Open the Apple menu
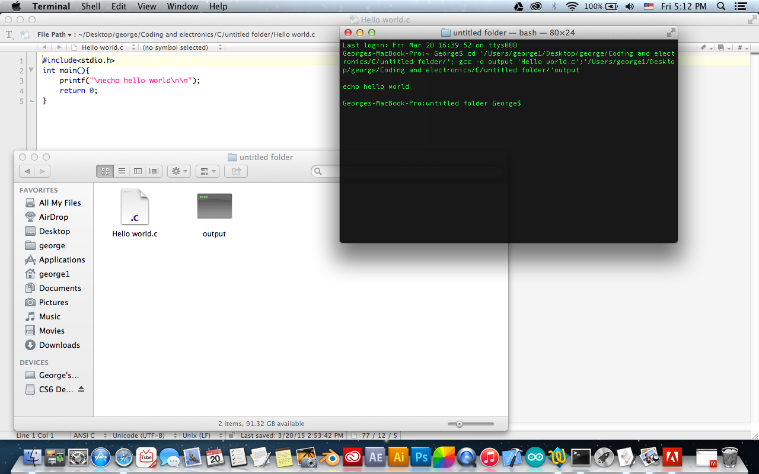The height and width of the screenshot is (474, 759). point(16,7)
